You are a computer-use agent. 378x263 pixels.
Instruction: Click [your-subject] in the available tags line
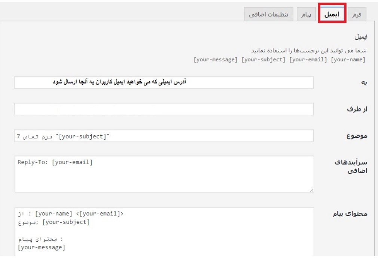click(x=263, y=60)
